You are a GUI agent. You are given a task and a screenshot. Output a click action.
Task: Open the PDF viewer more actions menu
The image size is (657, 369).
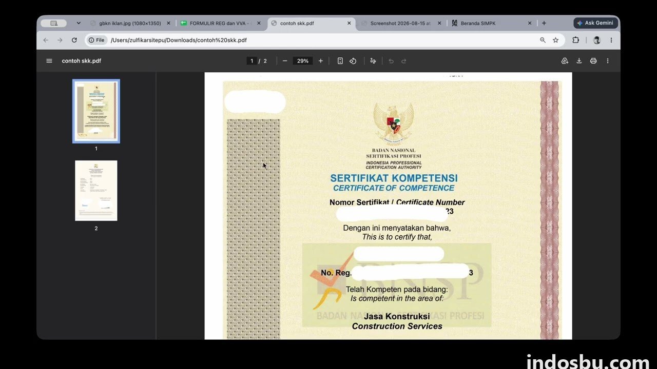tap(608, 61)
